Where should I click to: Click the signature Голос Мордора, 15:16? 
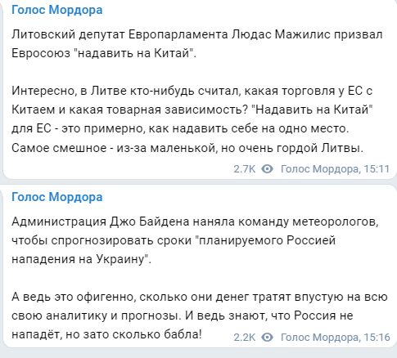(x=335, y=338)
